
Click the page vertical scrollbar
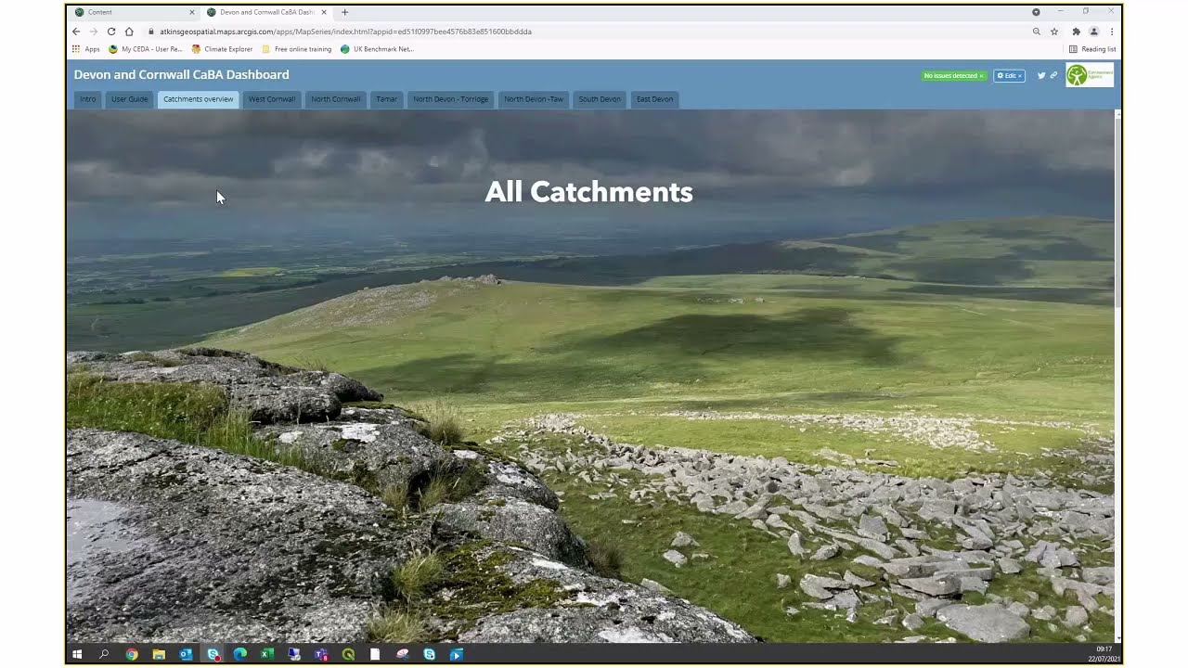coord(1118,213)
